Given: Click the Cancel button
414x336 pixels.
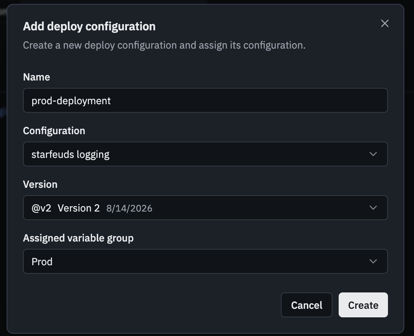Looking at the screenshot, I should point(306,305).
